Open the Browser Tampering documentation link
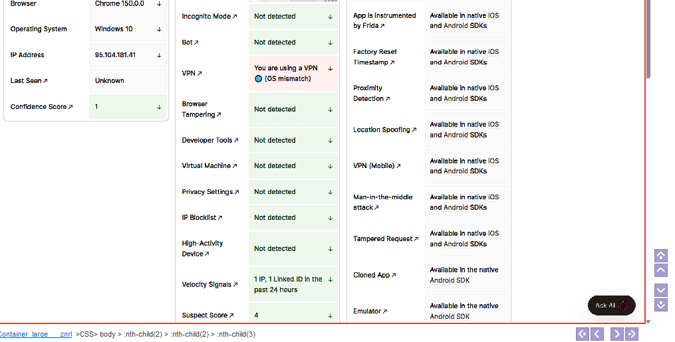This screenshot has width=675, height=342. pos(202,109)
